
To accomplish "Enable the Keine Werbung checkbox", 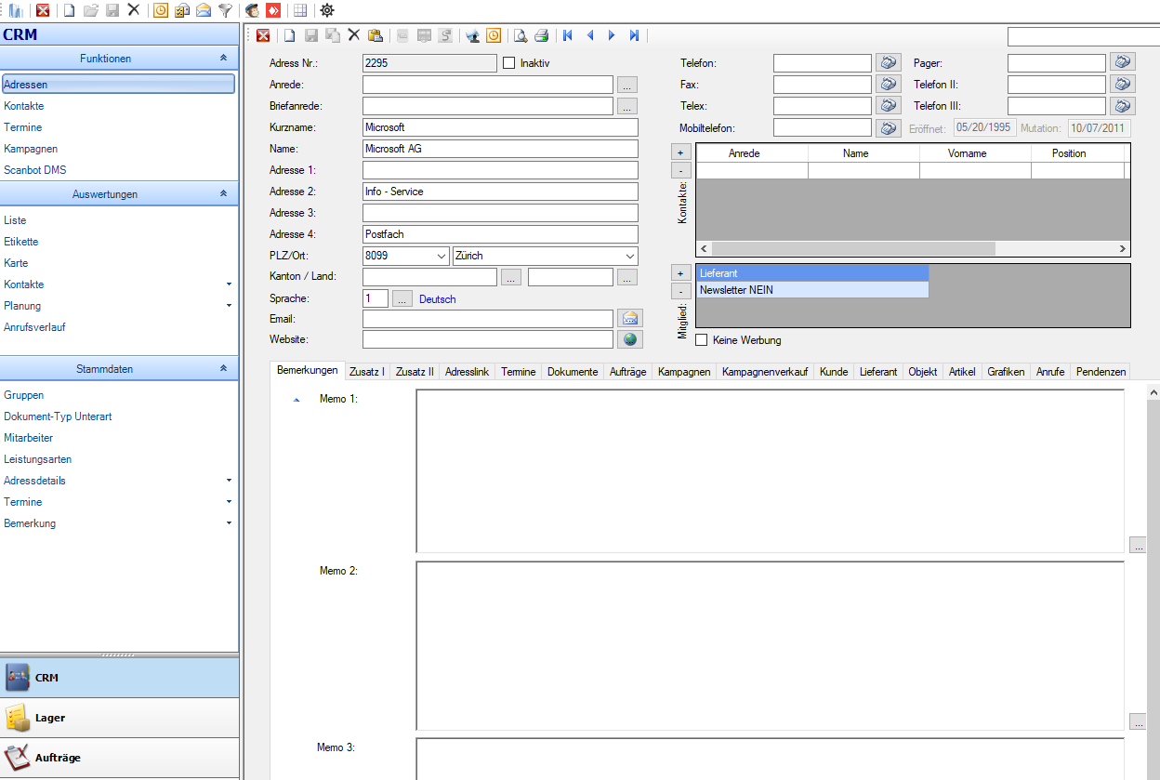I will point(702,340).
